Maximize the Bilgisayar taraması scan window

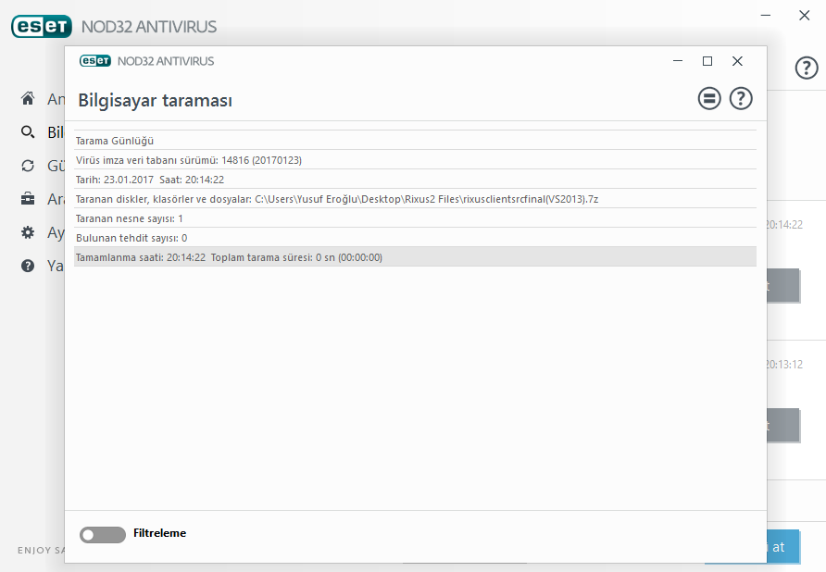tap(707, 61)
